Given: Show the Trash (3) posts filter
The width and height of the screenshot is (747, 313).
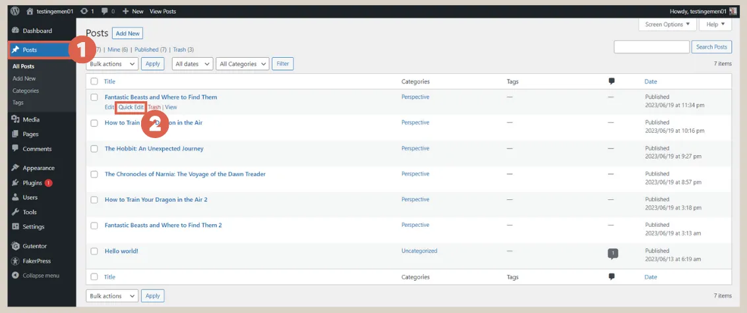Looking at the screenshot, I should (183, 49).
